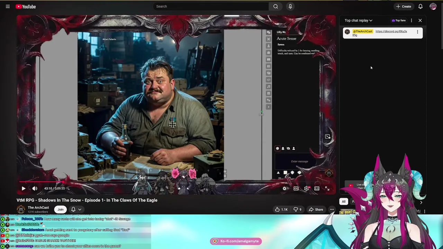Click the search magnifier button
This screenshot has height=249, width=443.
click(x=275, y=6)
